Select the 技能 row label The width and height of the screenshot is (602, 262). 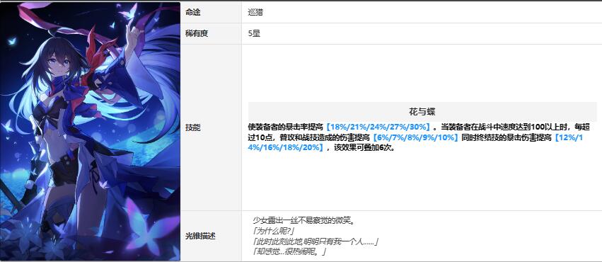coord(192,128)
